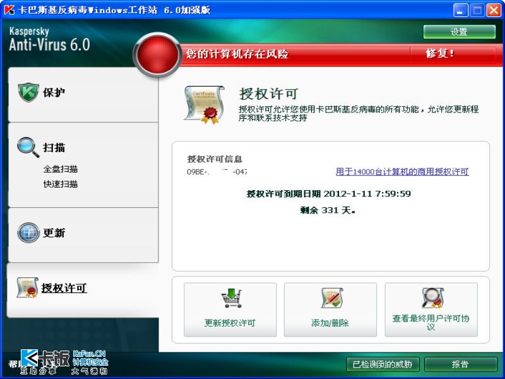This screenshot has height=379, width=505.
Task: Click the certificate icon in sidebar
Action: pyautogui.click(x=27, y=287)
